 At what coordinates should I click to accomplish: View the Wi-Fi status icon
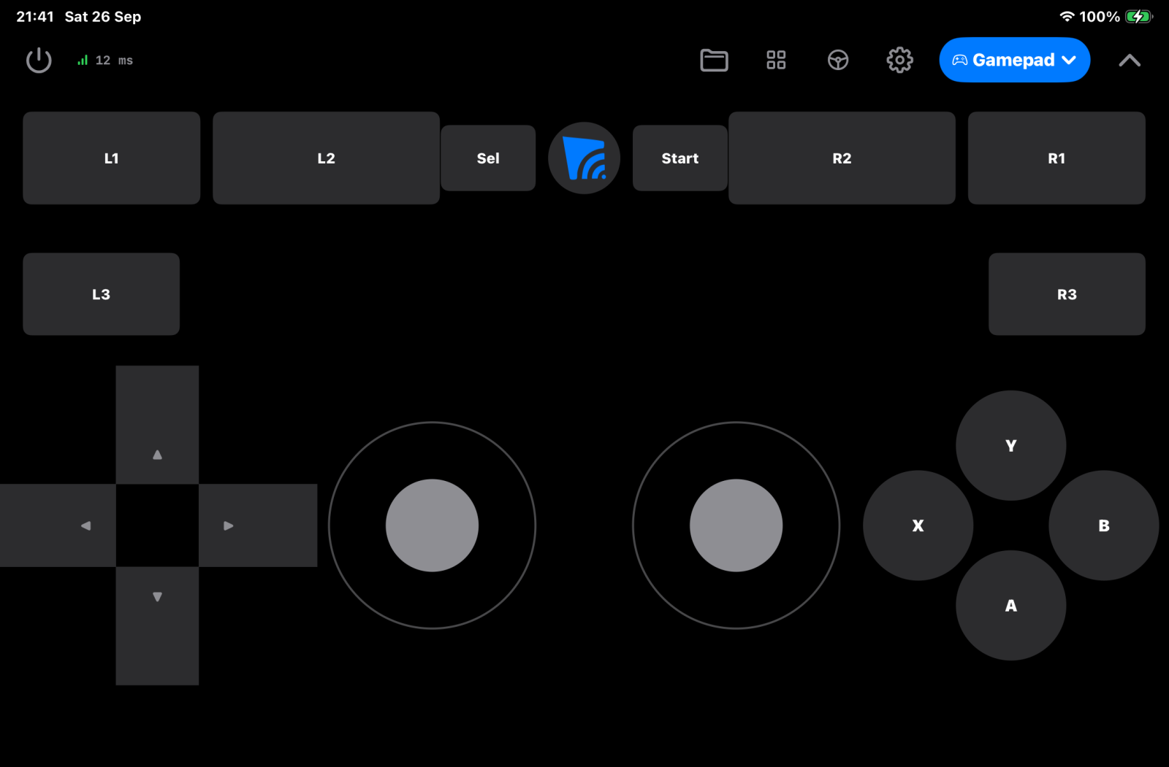1067,16
